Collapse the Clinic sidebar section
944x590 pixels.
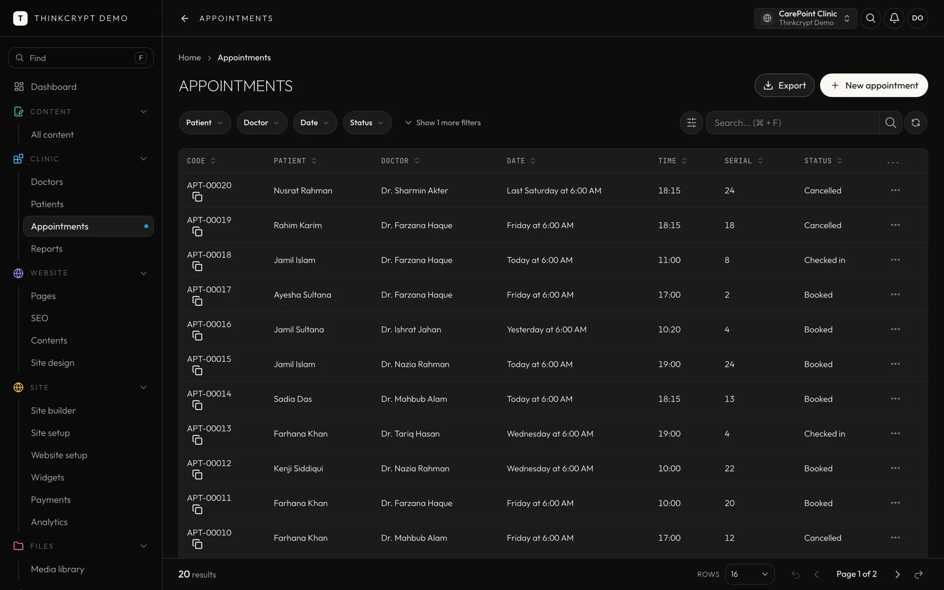tap(144, 159)
